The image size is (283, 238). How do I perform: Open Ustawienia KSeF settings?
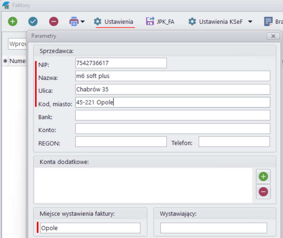[x=216, y=22]
